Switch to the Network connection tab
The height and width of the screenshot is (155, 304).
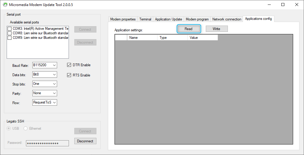click(227, 19)
